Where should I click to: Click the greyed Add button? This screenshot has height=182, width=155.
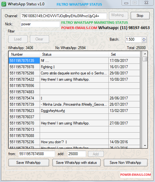[x=96, y=154]
